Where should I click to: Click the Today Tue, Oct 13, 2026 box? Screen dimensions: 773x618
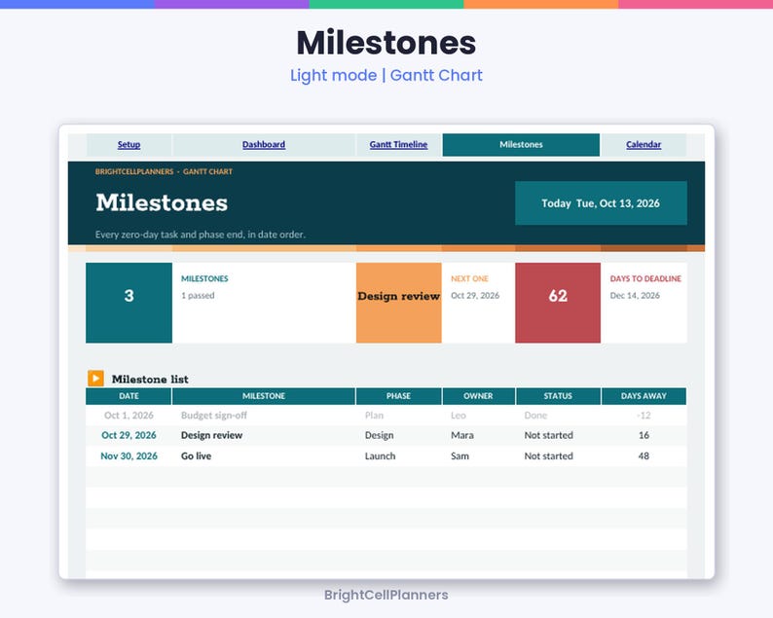click(601, 203)
